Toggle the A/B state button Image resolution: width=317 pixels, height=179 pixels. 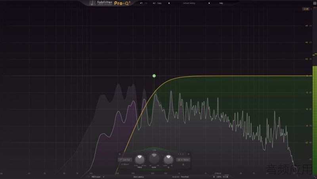pos(154,3)
